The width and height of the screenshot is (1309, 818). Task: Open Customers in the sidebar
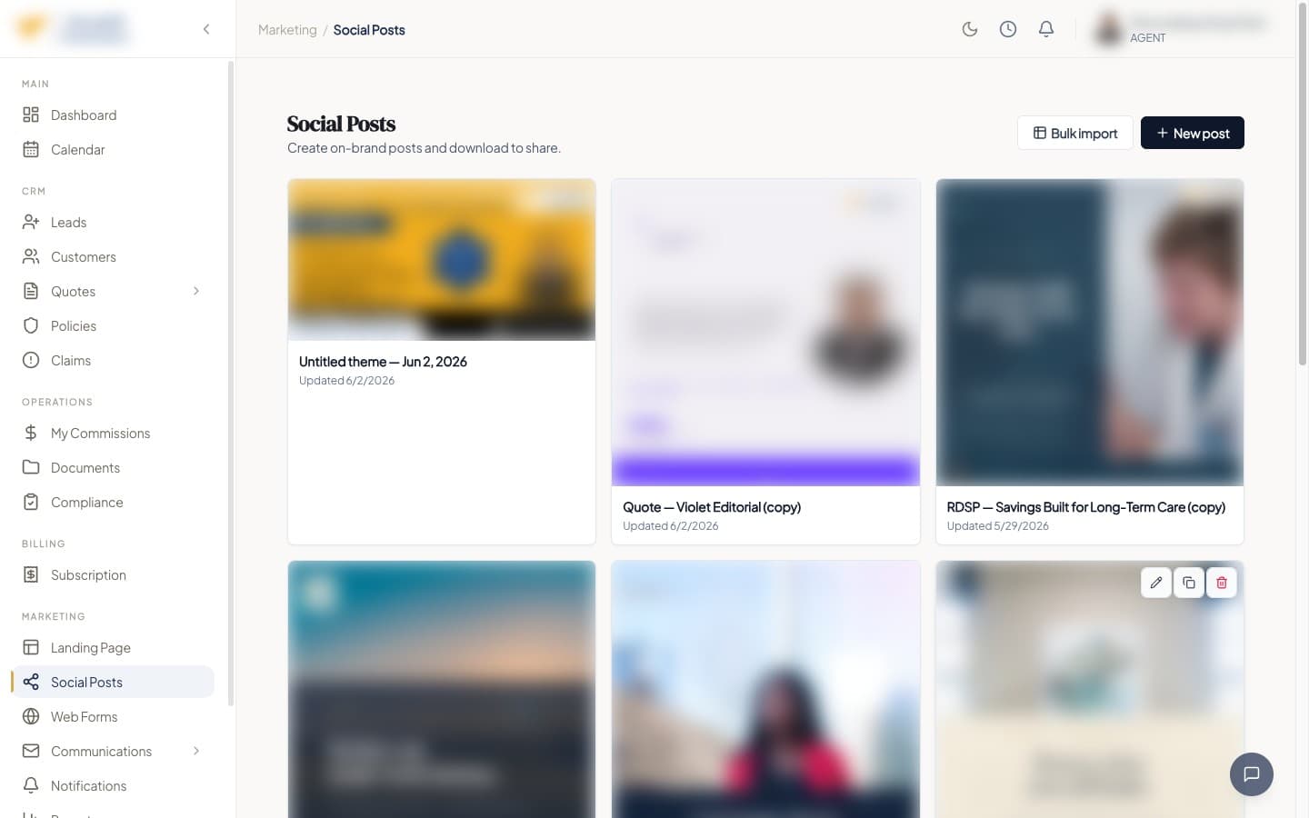point(113,256)
